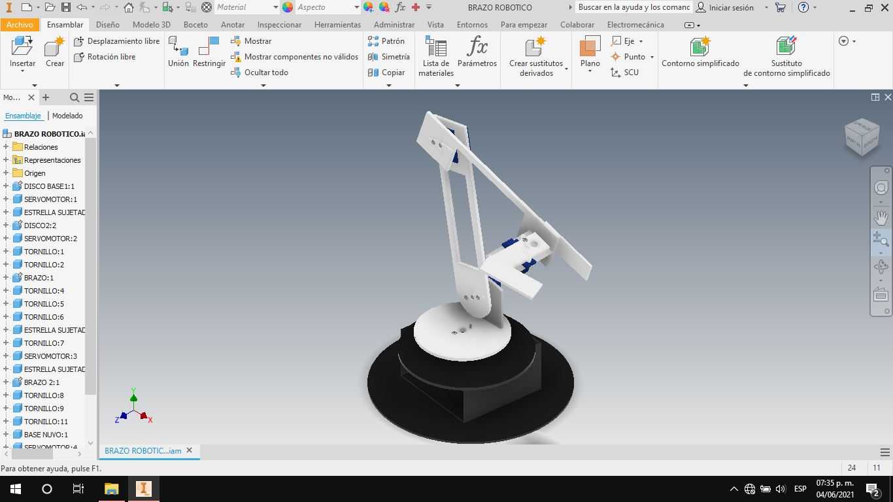Click the Copiar components tool
The width and height of the screenshot is (893, 502).
pyautogui.click(x=386, y=73)
